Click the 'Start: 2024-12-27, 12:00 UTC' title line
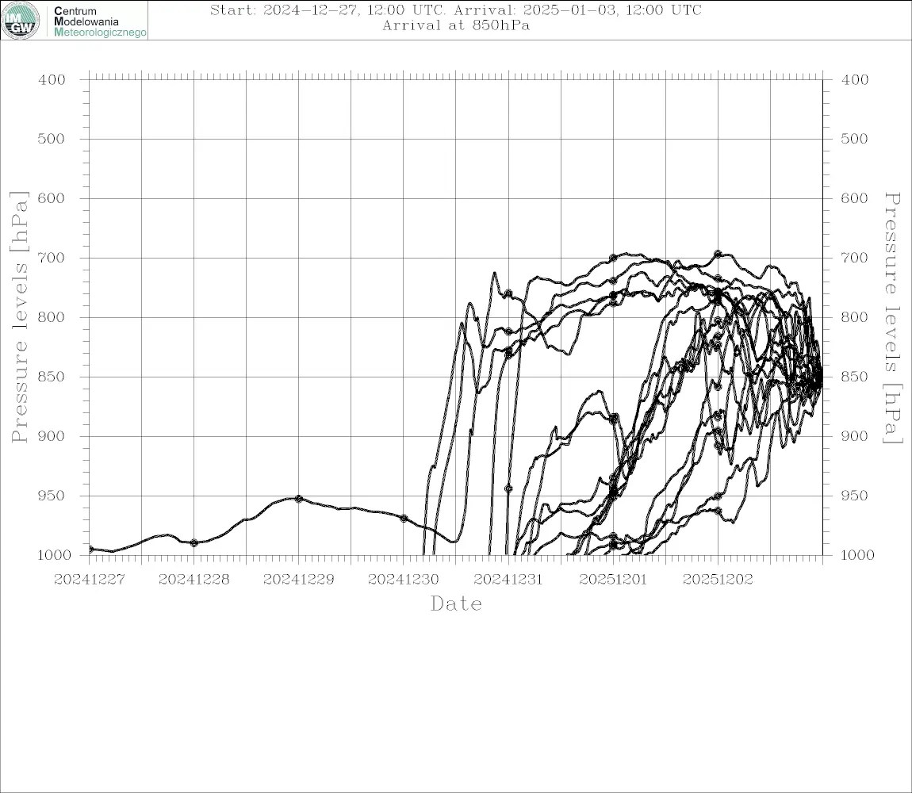The height and width of the screenshot is (793, 912). [x=456, y=10]
